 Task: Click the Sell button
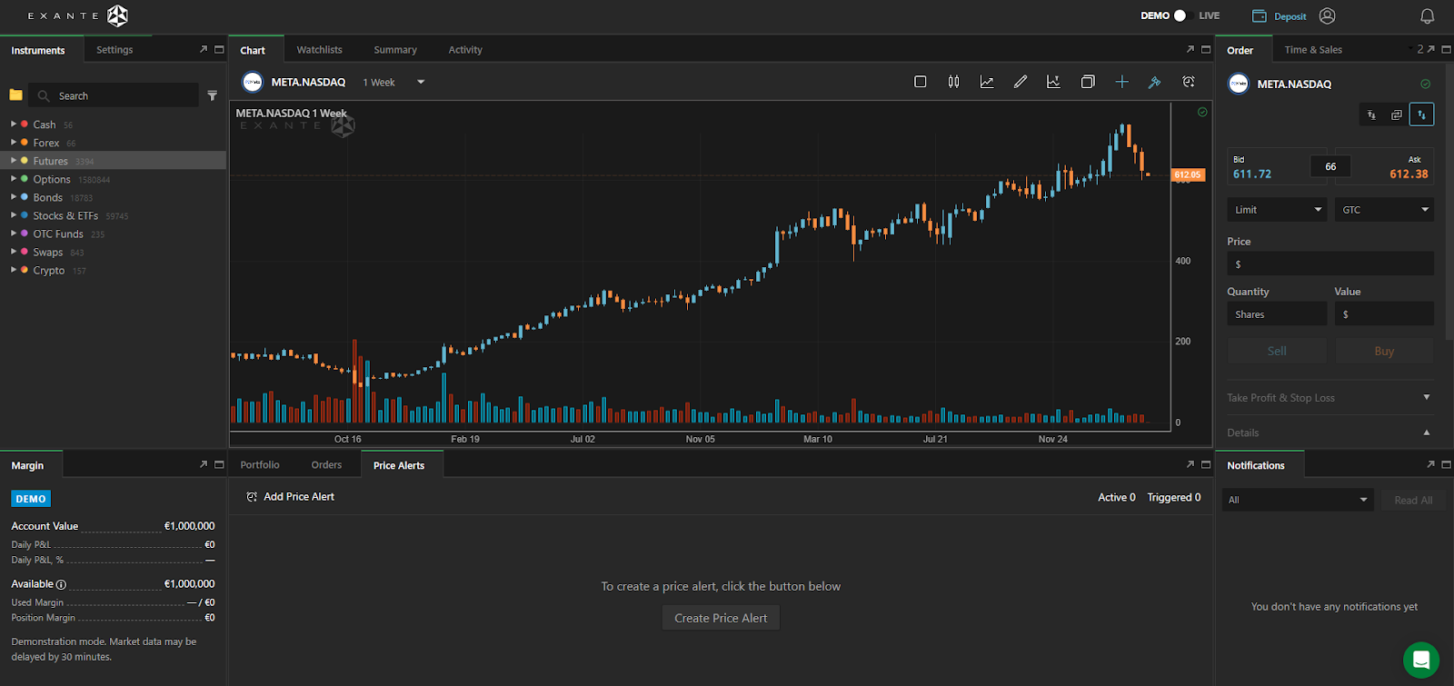1277,351
